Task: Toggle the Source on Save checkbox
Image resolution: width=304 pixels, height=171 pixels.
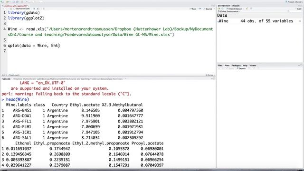Action: pos(14,9)
